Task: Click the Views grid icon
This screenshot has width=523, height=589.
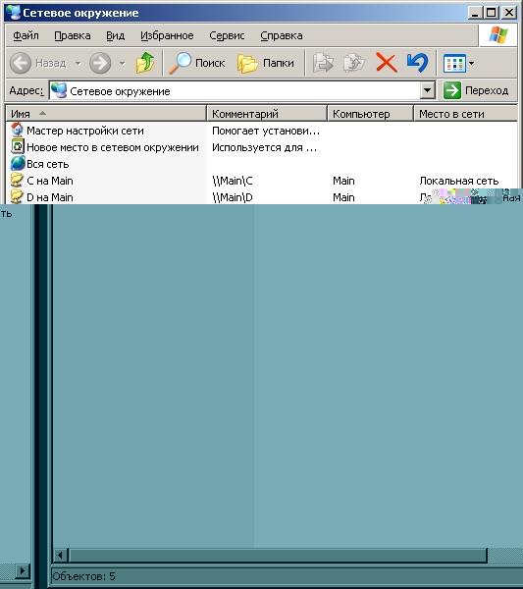Action: pyautogui.click(x=454, y=63)
